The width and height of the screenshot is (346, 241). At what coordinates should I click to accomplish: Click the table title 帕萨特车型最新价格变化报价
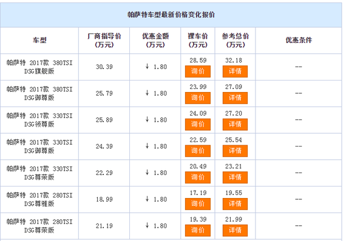click(x=171, y=15)
